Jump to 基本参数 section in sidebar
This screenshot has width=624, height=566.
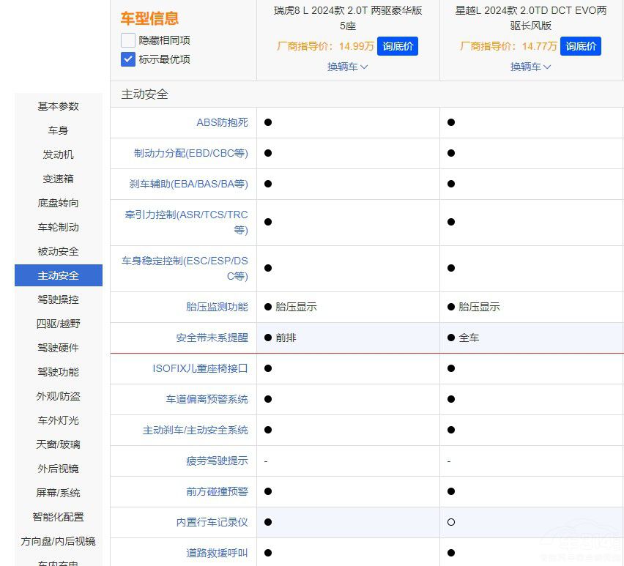coord(59,106)
